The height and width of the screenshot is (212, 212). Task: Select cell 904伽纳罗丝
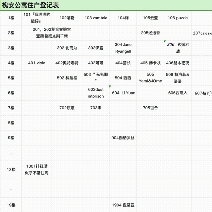coord(123,138)
